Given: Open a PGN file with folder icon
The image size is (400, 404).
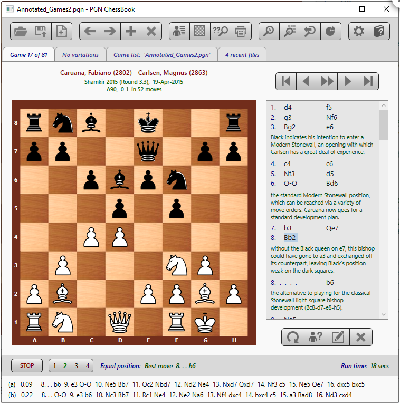Looking at the screenshot, I should [21, 31].
